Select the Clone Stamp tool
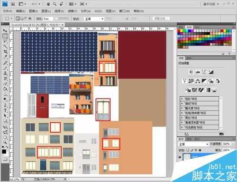Screen dimensions: 237x182 (x=5, y=73)
